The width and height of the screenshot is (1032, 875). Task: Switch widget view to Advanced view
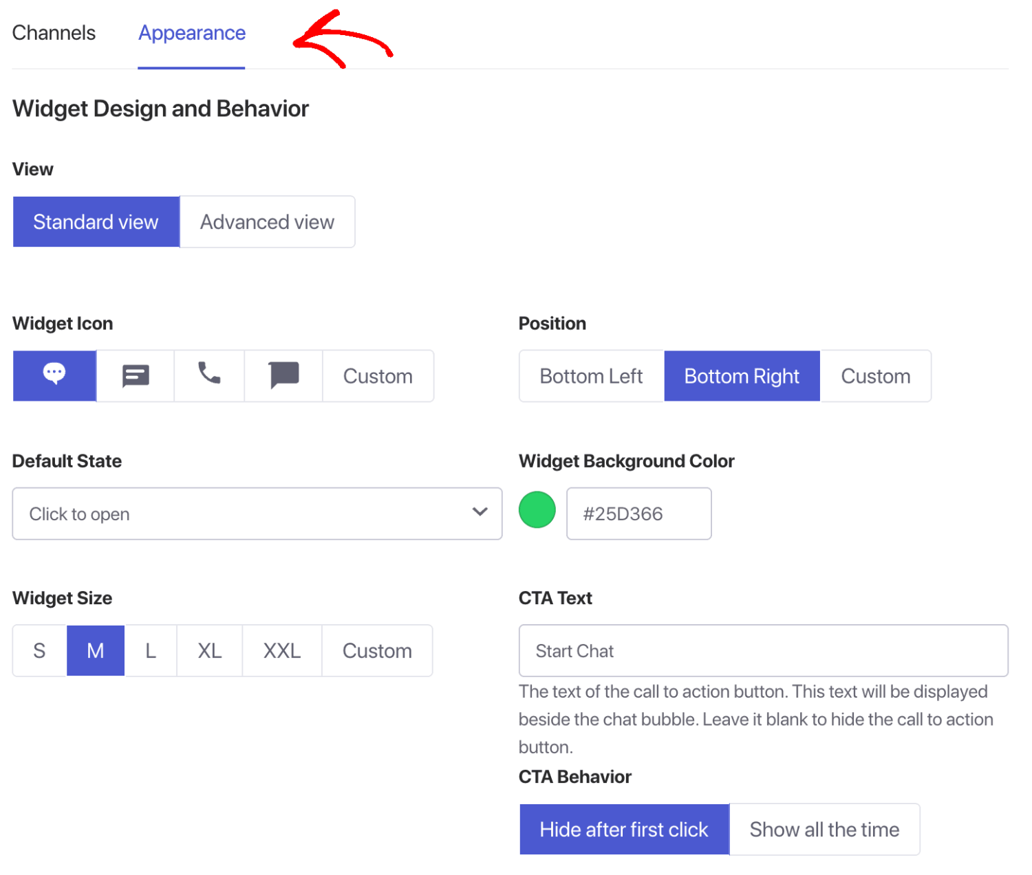click(267, 221)
